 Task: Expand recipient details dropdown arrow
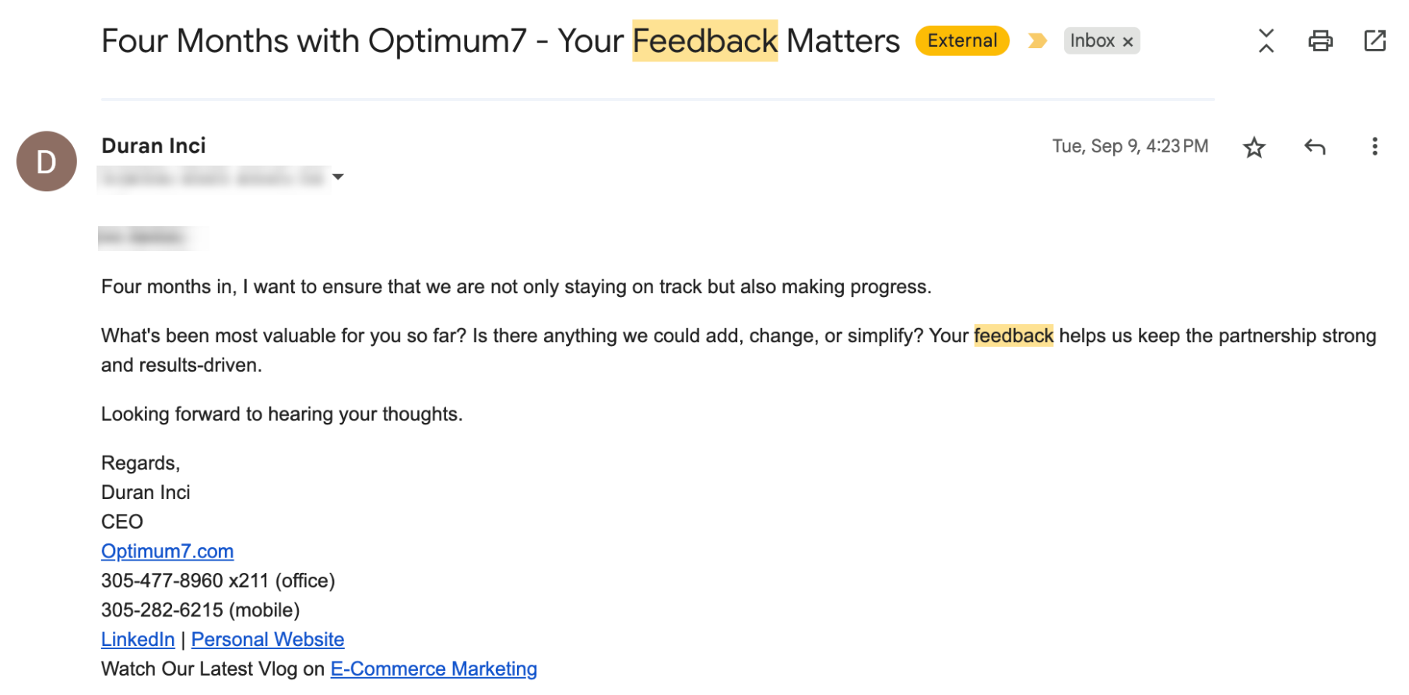(338, 177)
